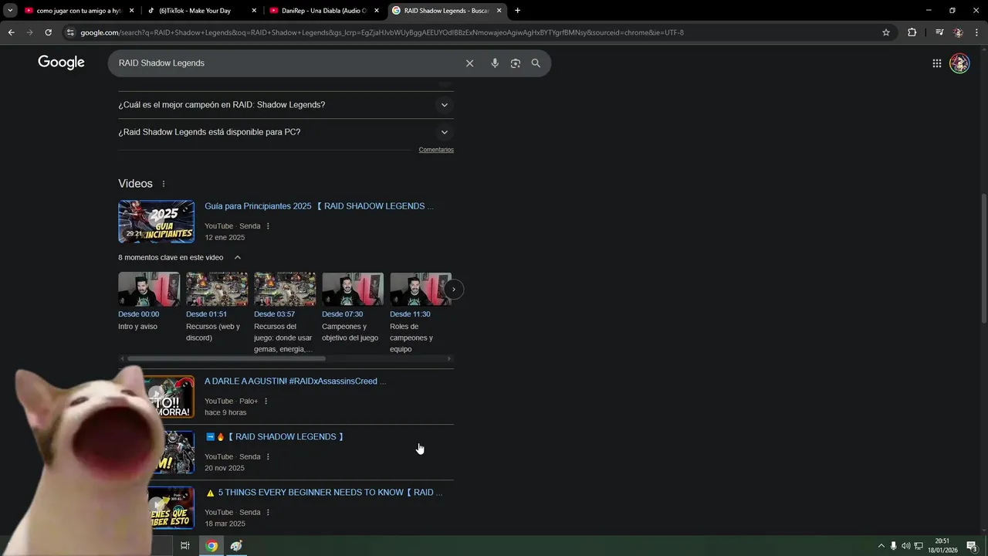The image size is (988, 556).
Task: Switch to the DaniRep Una Diabla tab
Action: (323, 11)
